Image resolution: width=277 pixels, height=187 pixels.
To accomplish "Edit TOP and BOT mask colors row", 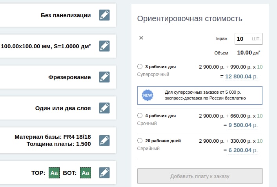I will click(104, 173).
